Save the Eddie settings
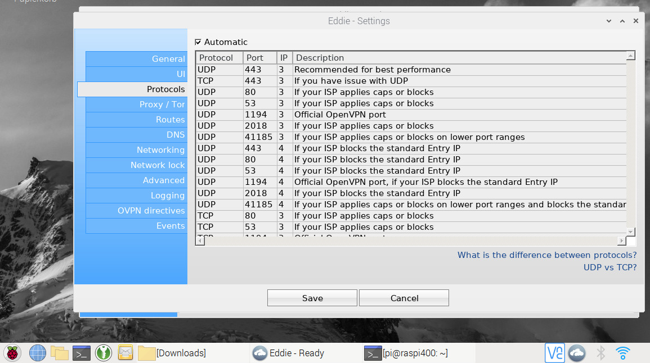650x363 pixels. [312, 298]
